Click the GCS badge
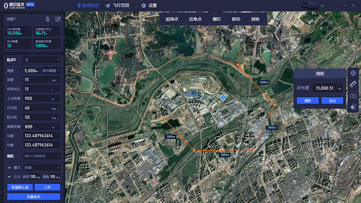The height and width of the screenshot is (203, 361). point(30,4)
